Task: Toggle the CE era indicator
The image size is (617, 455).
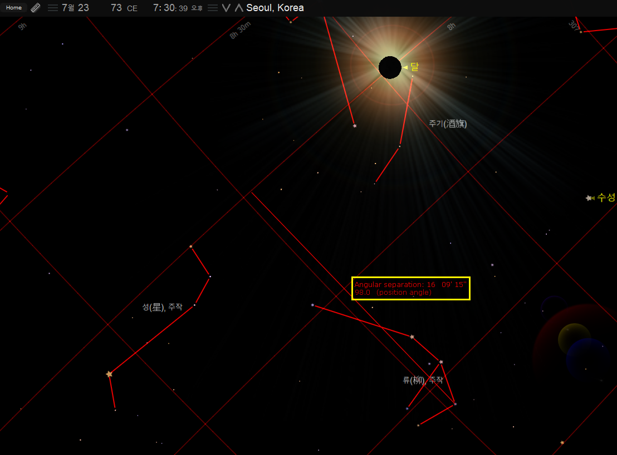Action: click(x=132, y=8)
